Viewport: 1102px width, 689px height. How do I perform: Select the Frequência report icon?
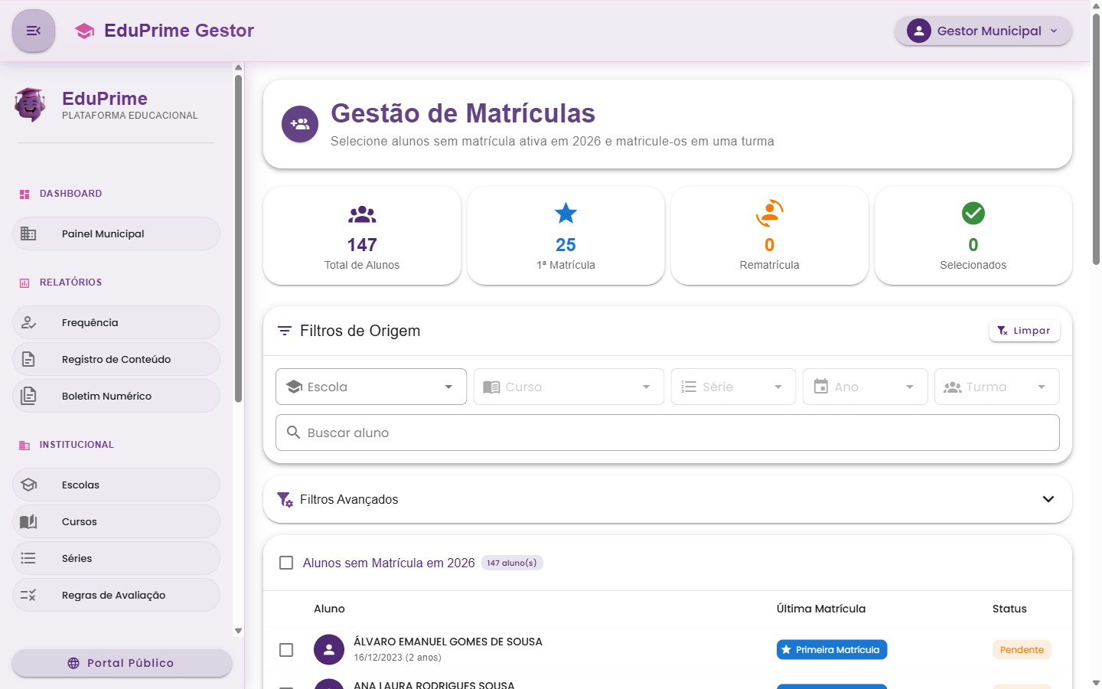[x=28, y=322]
